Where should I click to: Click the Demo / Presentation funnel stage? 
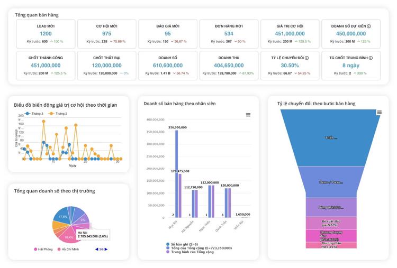[330, 182]
